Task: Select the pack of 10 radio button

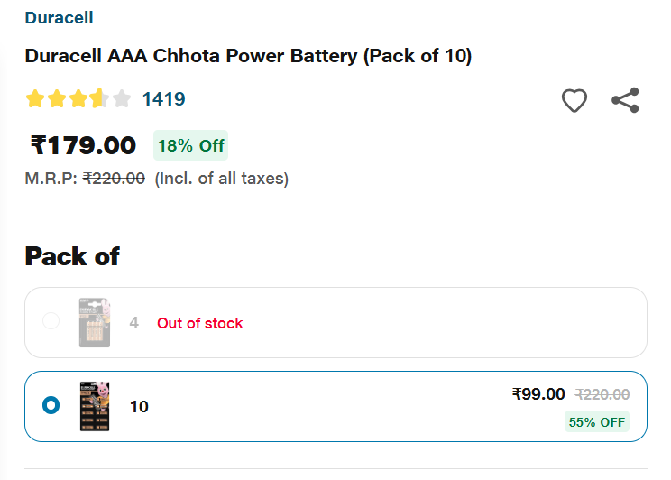Action: point(51,406)
